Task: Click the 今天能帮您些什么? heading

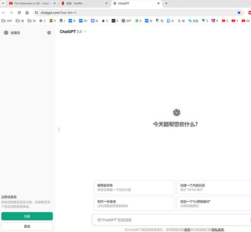Action: (x=175, y=124)
